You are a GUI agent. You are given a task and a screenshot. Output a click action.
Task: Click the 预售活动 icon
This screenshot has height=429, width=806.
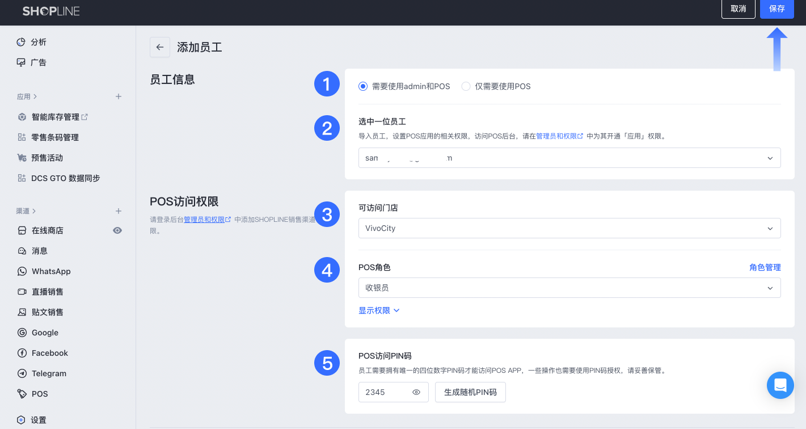pyautogui.click(x=22, y=158)
